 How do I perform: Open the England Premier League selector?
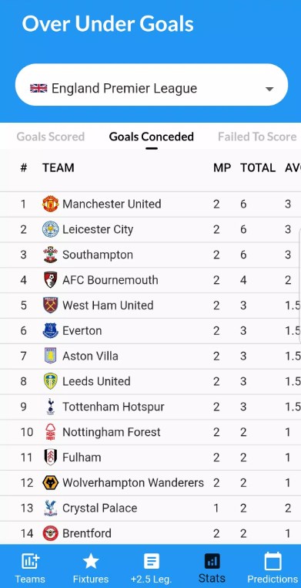tap(152, 84)
